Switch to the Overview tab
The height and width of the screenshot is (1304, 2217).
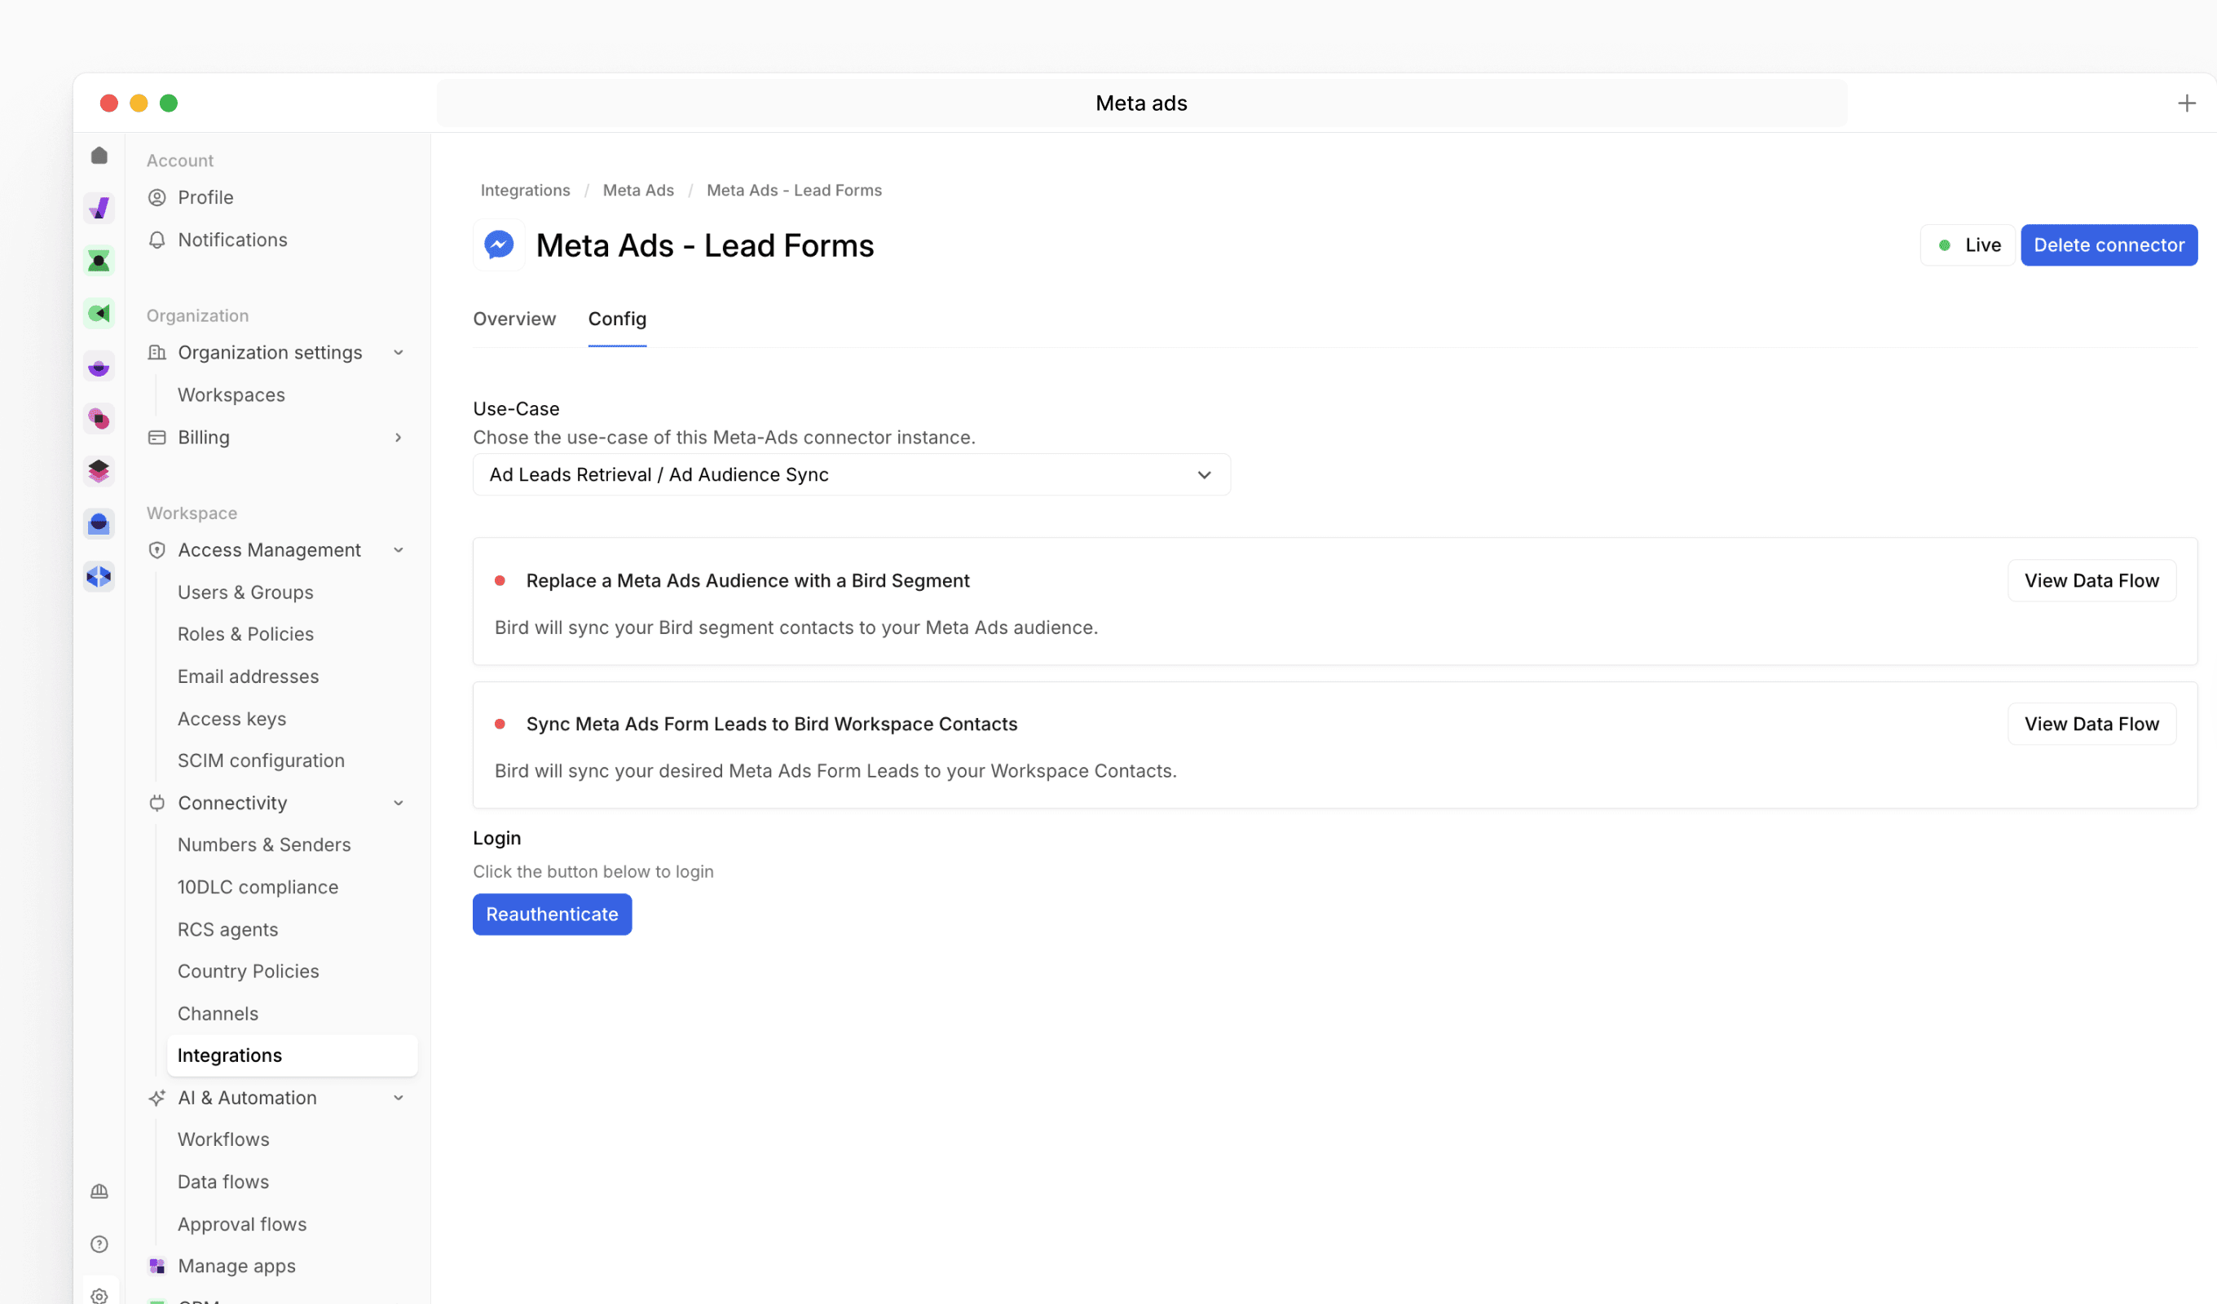[x=513, y=319]
